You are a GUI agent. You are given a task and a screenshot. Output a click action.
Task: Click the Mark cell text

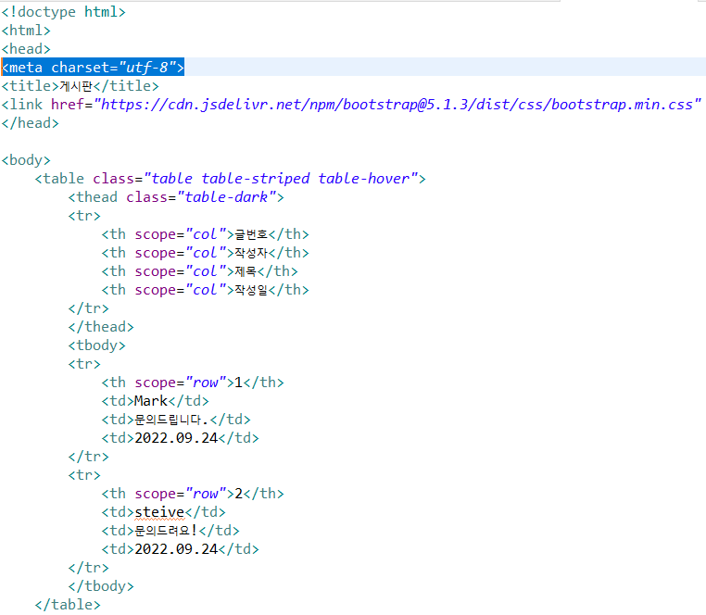click(x=151, y=401)
